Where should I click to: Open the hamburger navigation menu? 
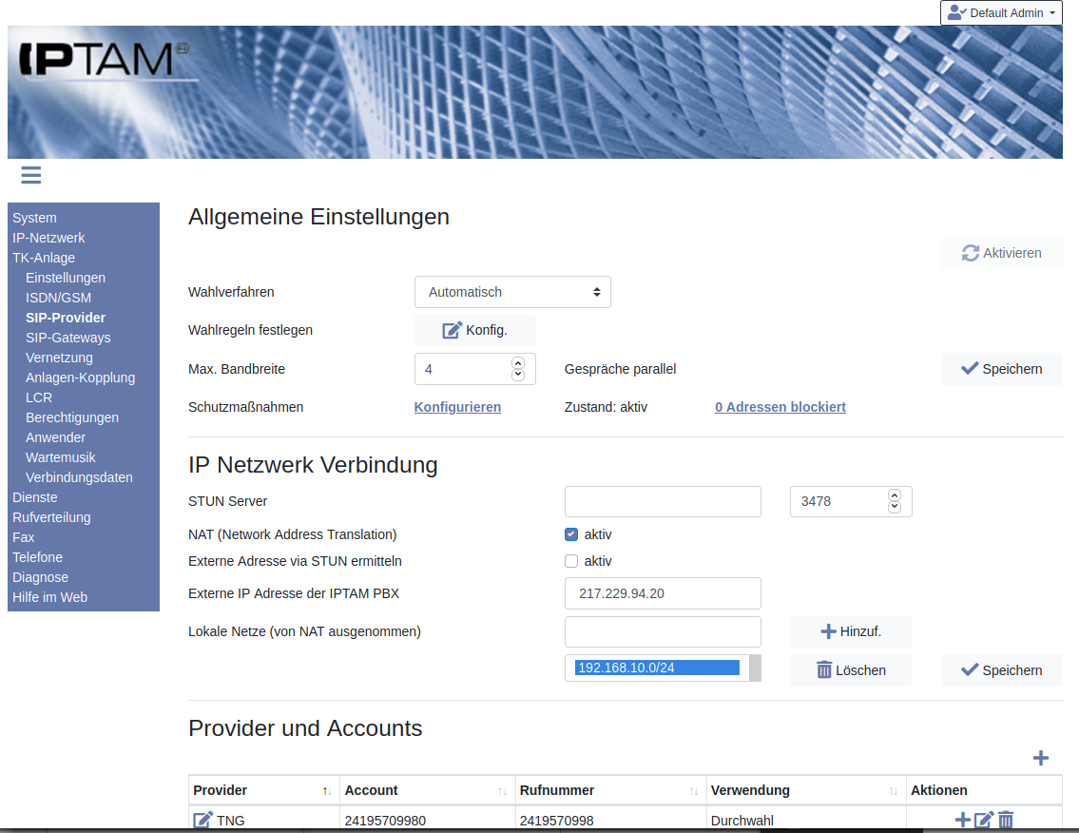[x=30, y=175]
